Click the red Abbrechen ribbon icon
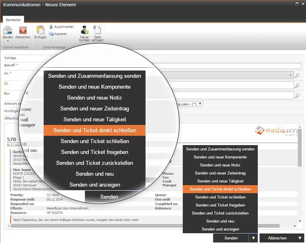 click(x=23, y=30)
